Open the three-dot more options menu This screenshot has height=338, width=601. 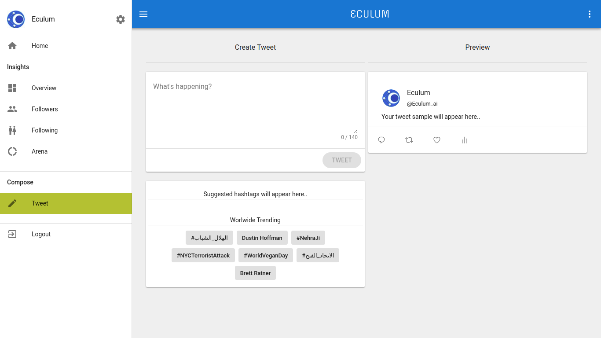point(590,14)
